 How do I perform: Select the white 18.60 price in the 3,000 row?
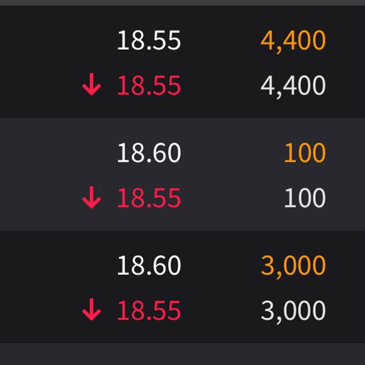[148, 266]
